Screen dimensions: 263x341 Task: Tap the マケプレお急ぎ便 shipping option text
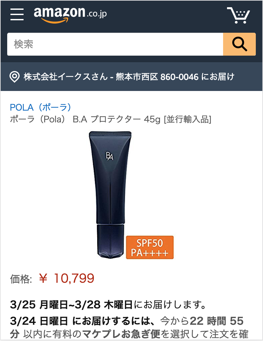tap(121, 334)
